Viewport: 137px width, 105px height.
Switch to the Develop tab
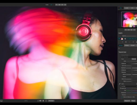pos(121,45)
